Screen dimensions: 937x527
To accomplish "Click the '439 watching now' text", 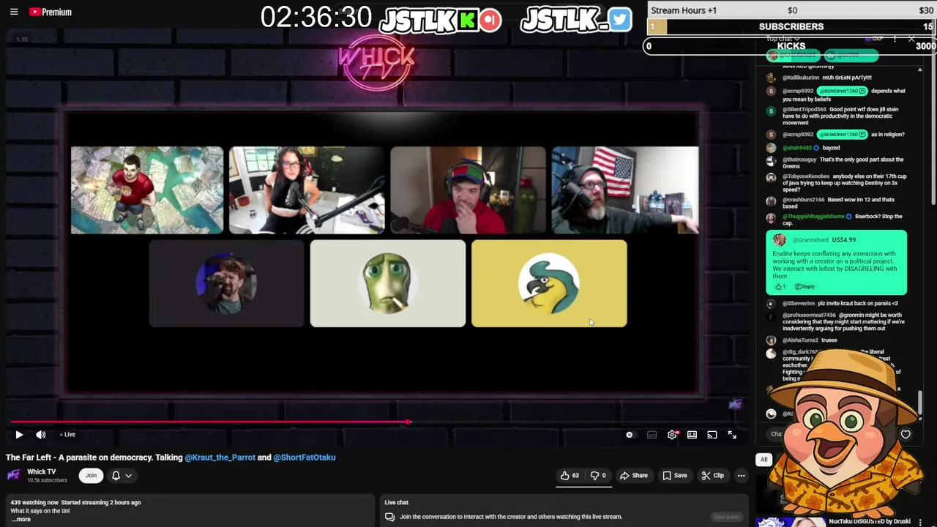I will (x=34, y=502).
